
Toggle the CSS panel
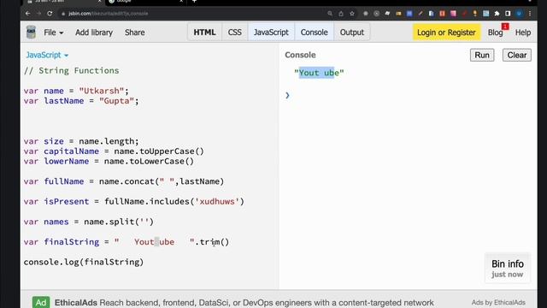pyautogui.click(x=235, y=33)
